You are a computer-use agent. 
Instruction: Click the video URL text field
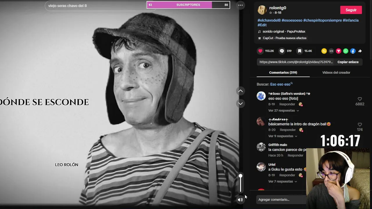tap(296, 62)
